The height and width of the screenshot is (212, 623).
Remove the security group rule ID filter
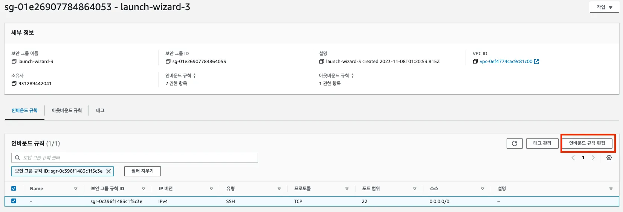tap(108, 171)
